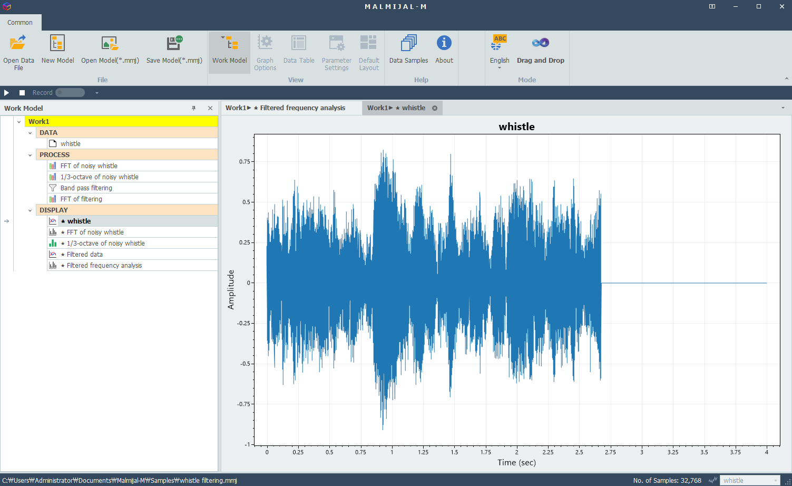Click FFT of filtering chart icon
The height and width of the screenshot is (486, 792).
point(53,199)
